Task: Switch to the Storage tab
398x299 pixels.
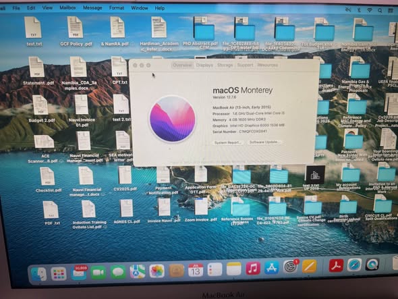Action: coord(225,65)
